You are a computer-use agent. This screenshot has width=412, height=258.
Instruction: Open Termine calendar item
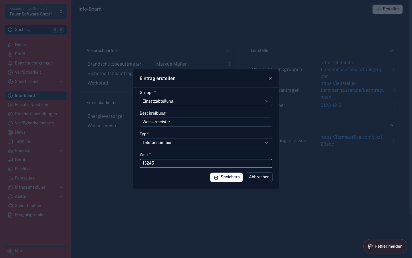[35, 141]
